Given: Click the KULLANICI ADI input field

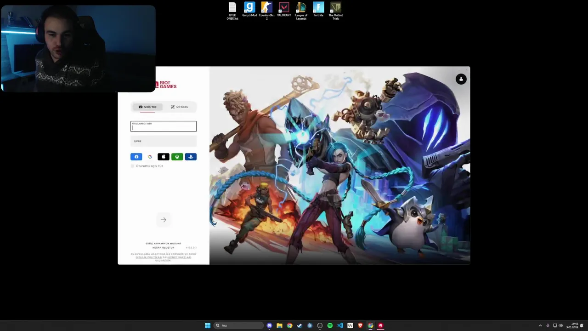Looking at the screenshot, I should tap(164, 126).
